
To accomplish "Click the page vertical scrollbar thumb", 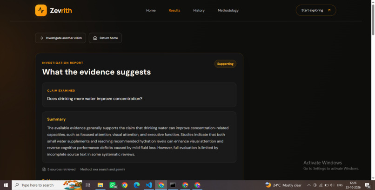I will pos(373,20).
